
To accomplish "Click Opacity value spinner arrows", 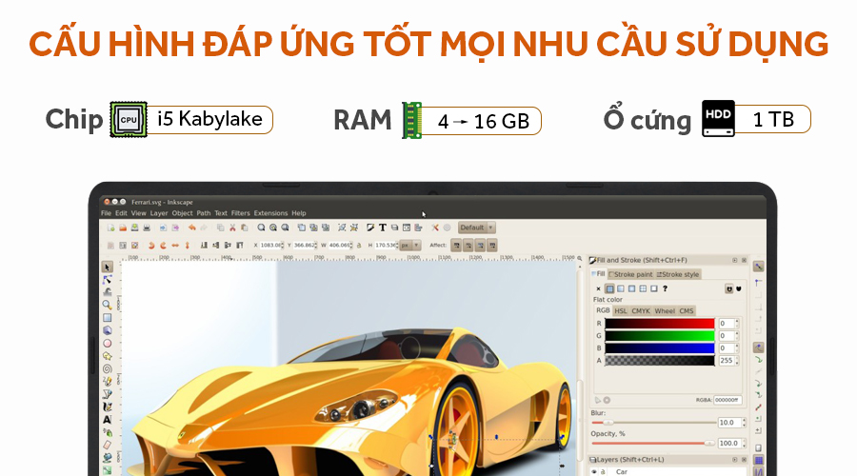I will (744, 444).
